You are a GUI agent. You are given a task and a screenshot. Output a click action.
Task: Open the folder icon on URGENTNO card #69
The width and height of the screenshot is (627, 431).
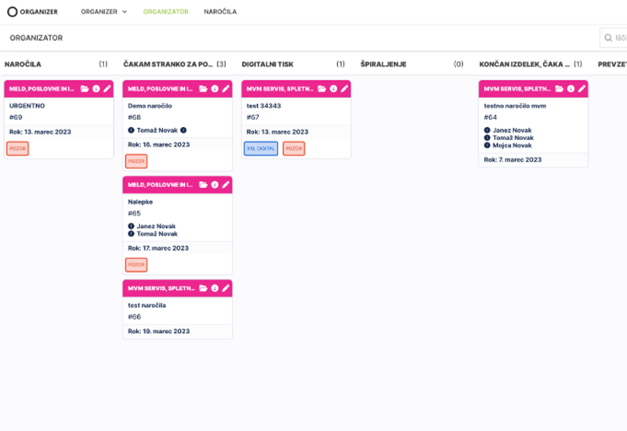pos(84,89)
